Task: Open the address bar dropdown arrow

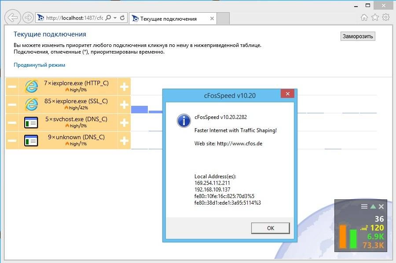Action: pos(115,18)
